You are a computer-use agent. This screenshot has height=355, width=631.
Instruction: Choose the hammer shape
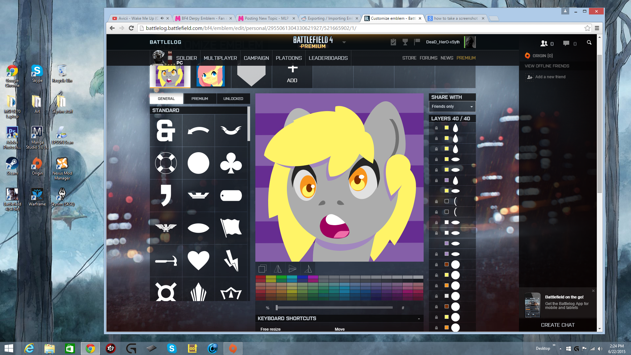click(x=166, y=261)
